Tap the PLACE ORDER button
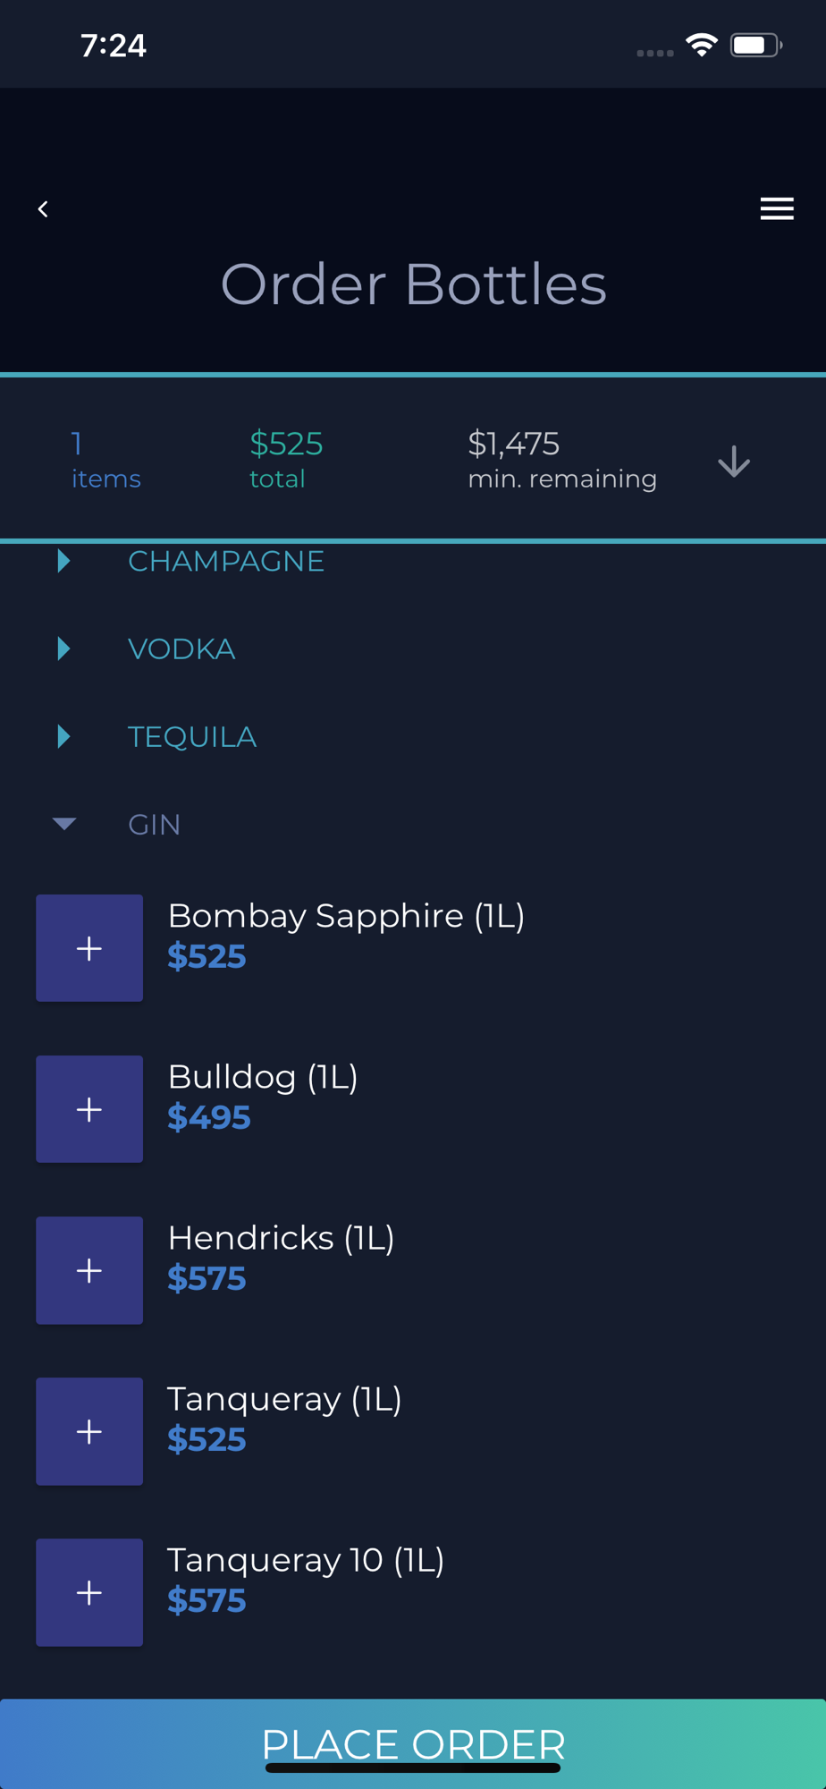This screenshot has height=1789, width=826. (413, 1743)
